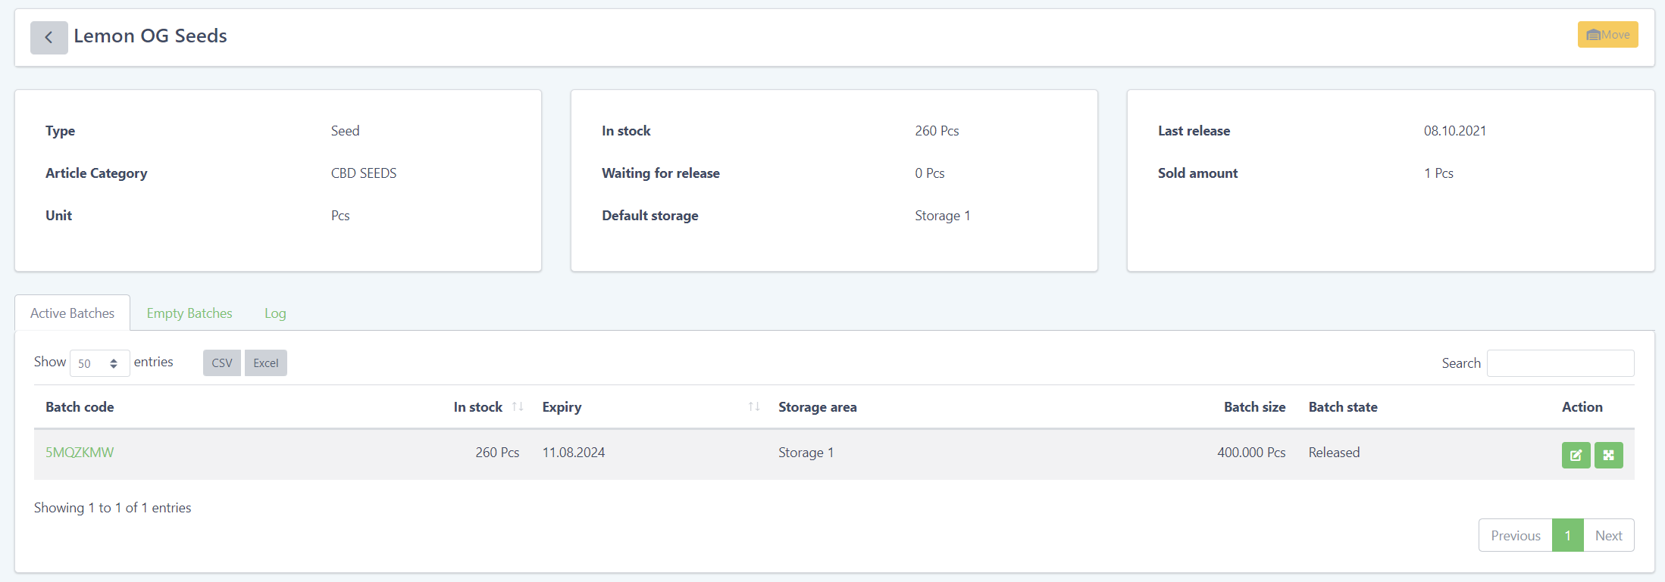The width and height of the screenshot is (1665, 582).
Task: Open the Show entries count dropdown
Action: click(99, 363)
